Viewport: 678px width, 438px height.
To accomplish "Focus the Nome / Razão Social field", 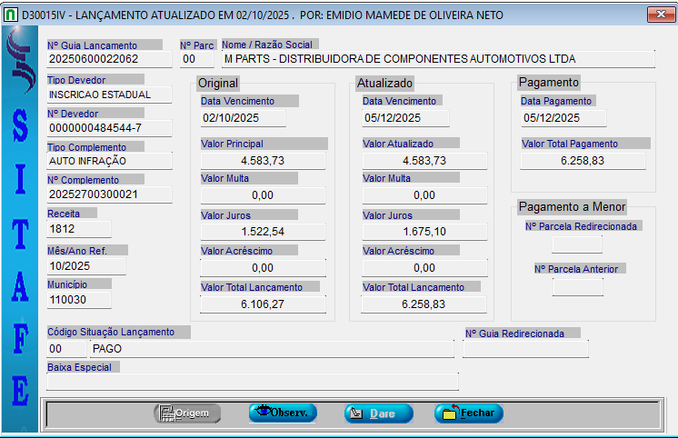I will 437,59.
